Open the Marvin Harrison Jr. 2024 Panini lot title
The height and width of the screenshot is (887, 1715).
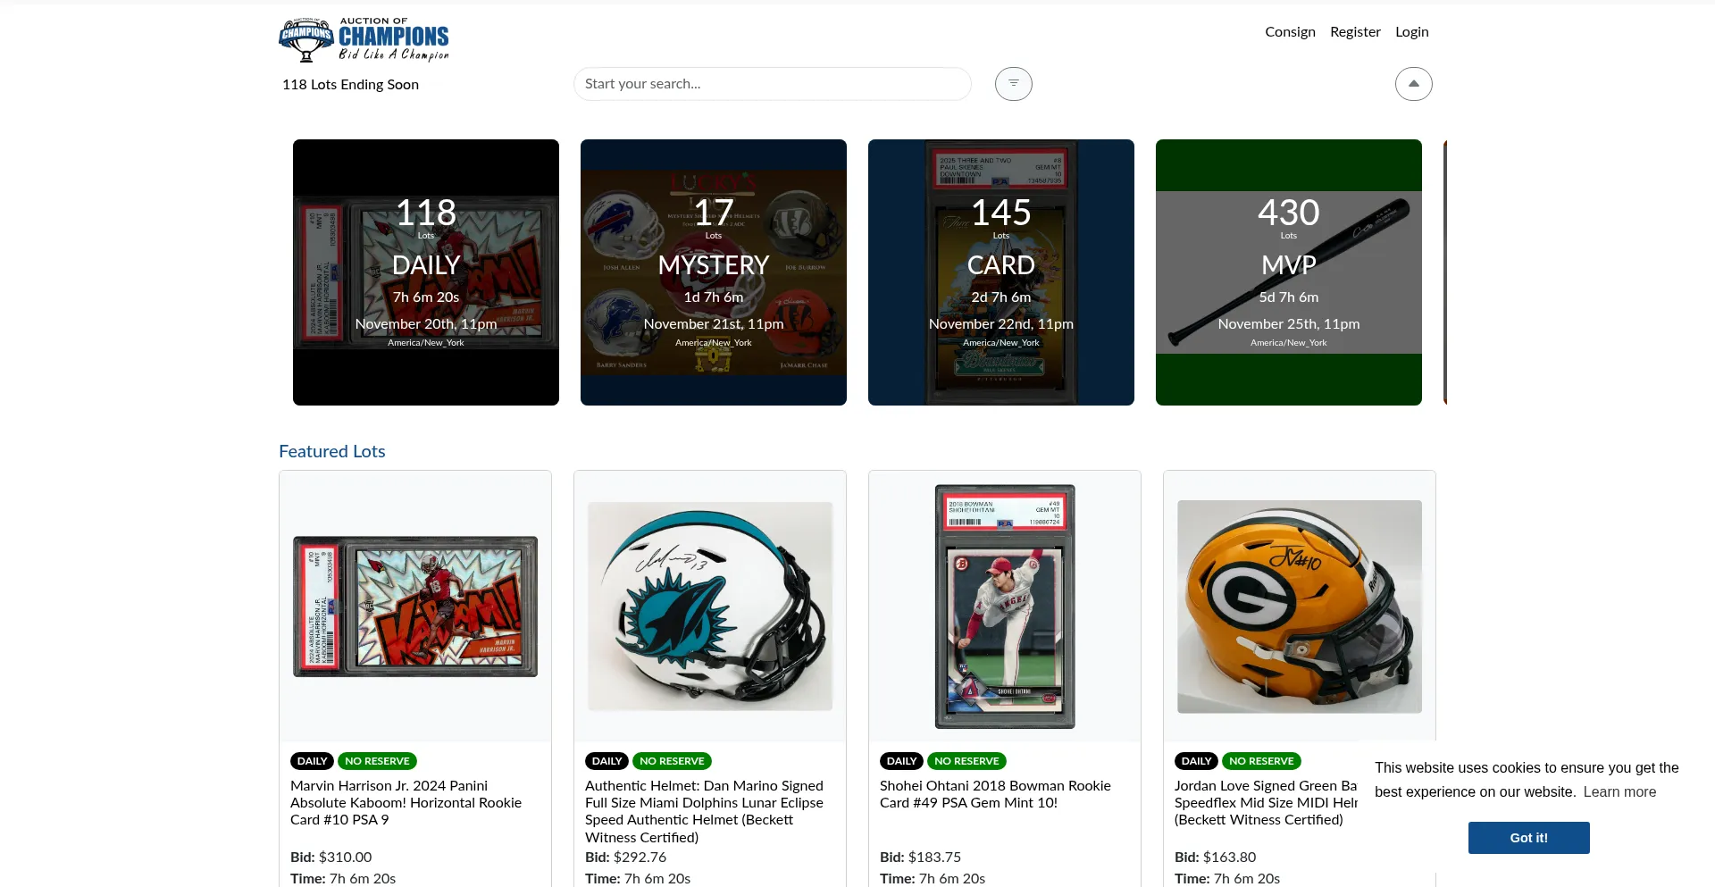406,803
